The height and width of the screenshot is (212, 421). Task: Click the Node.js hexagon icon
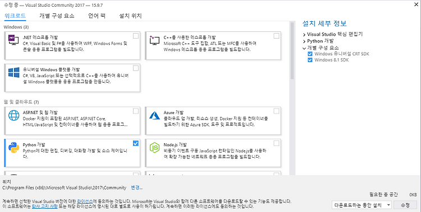pos(155,148)
